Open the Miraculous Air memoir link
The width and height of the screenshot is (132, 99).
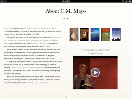point(32,40)
